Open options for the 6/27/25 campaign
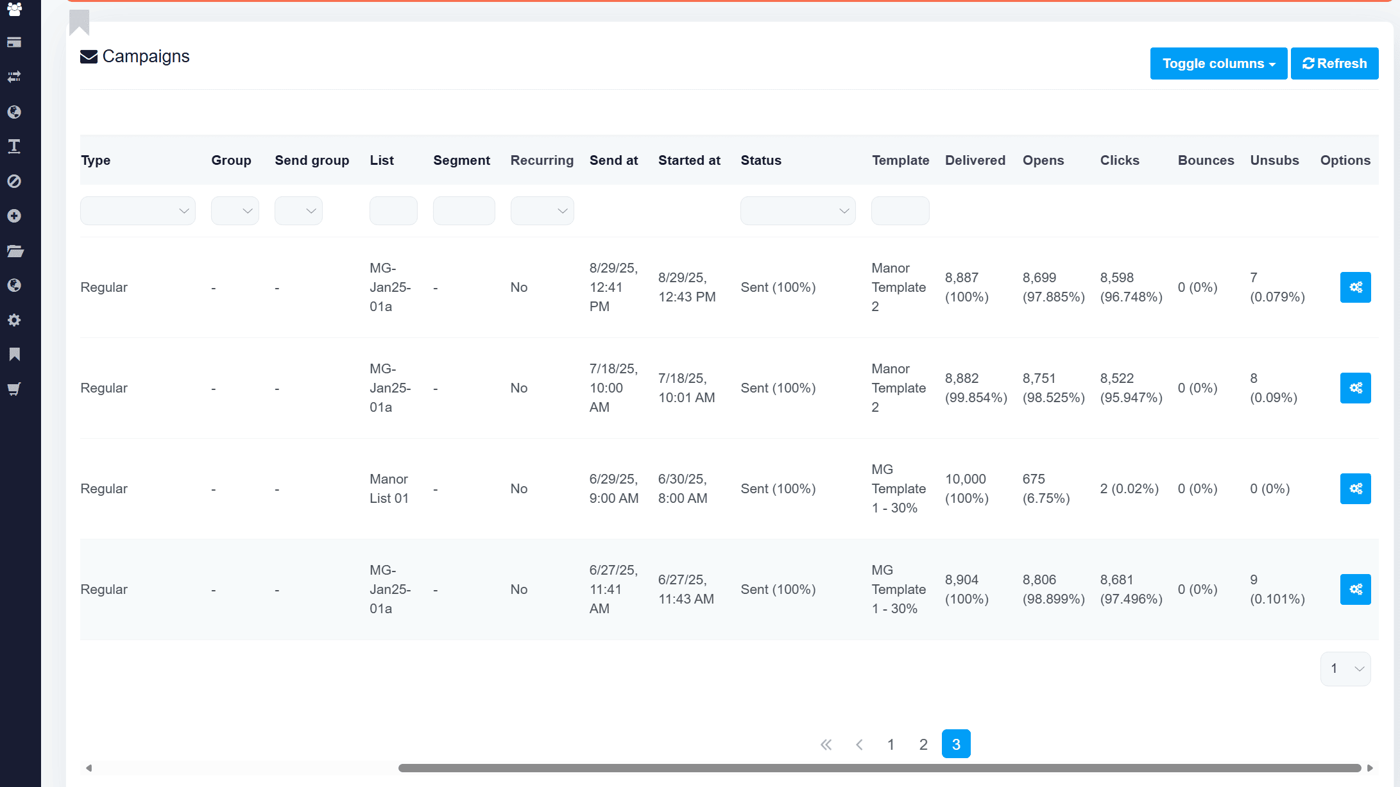Image resolution: width=1400 pixels, height=787 pixels. pyautogui.click(x=1355, y=589)
